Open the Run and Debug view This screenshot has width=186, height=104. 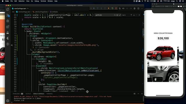pos(8,21)
